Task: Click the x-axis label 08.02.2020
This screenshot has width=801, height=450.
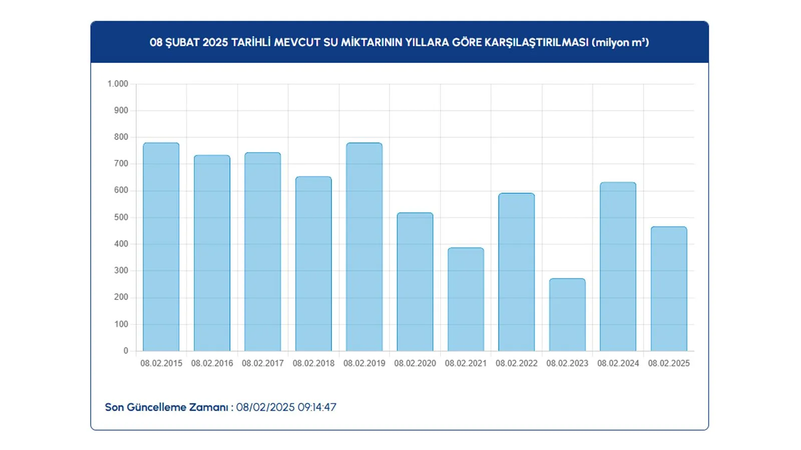Action: [415, 363]
